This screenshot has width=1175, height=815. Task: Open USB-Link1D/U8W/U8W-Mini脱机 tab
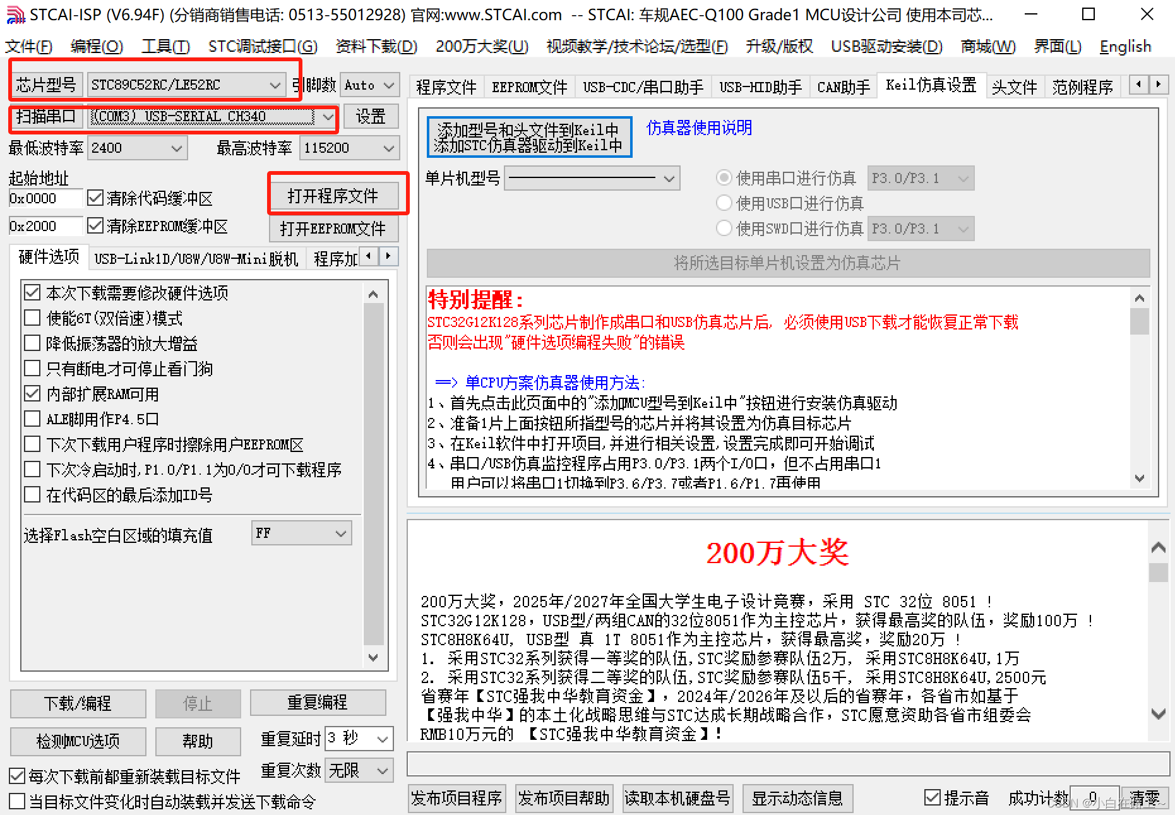pyautogui.click(x=196, y=259)
